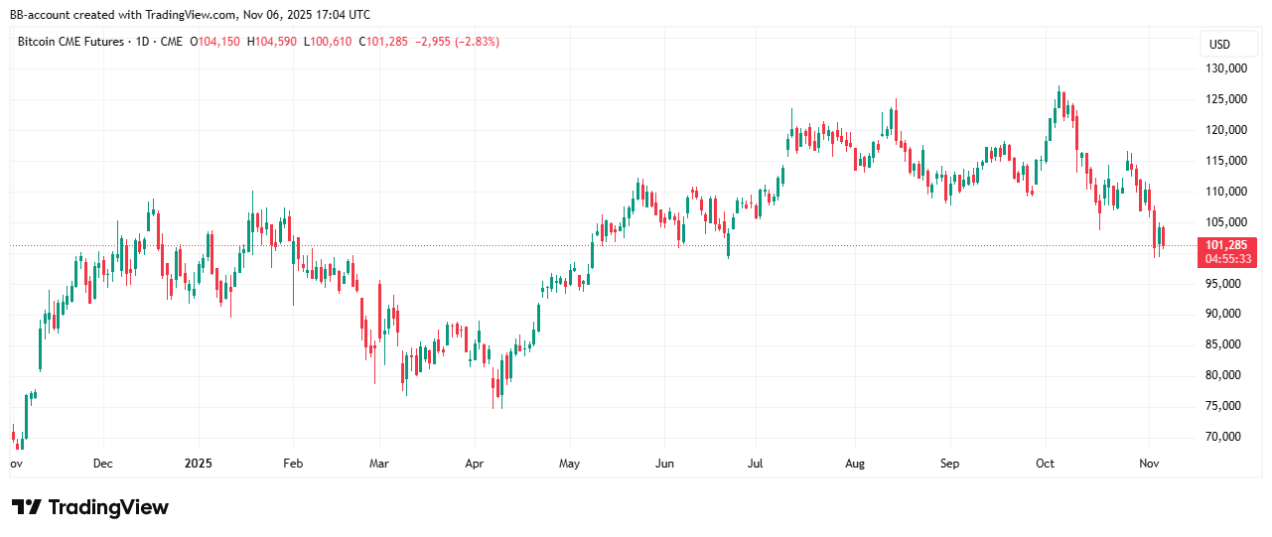Click the header text mentioning TradingView.com
1272x537 pixels.
(191, 15)
